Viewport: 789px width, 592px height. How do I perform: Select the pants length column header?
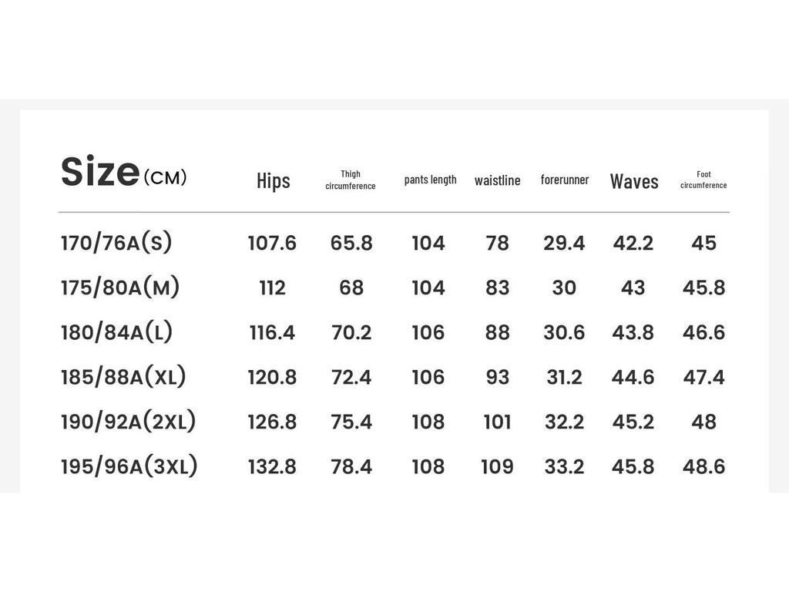pos(430,180)
